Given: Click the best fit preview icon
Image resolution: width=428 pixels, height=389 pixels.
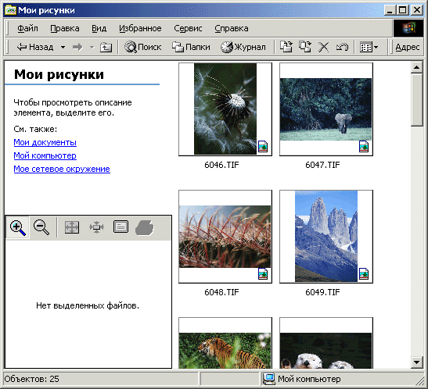Looking at the screenshot, I should tap(96, 227).
